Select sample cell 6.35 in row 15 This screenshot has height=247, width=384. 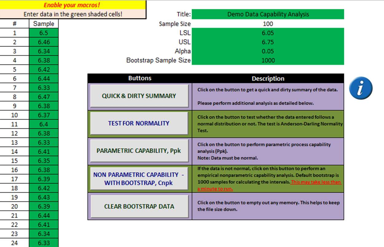point(44,161)
